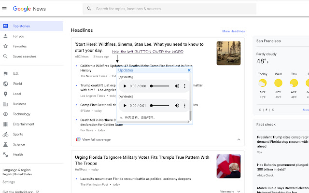Viewport: 309px width, 193px height.
Task: Click the Google News logo
Action: click(x=29, y=9)
